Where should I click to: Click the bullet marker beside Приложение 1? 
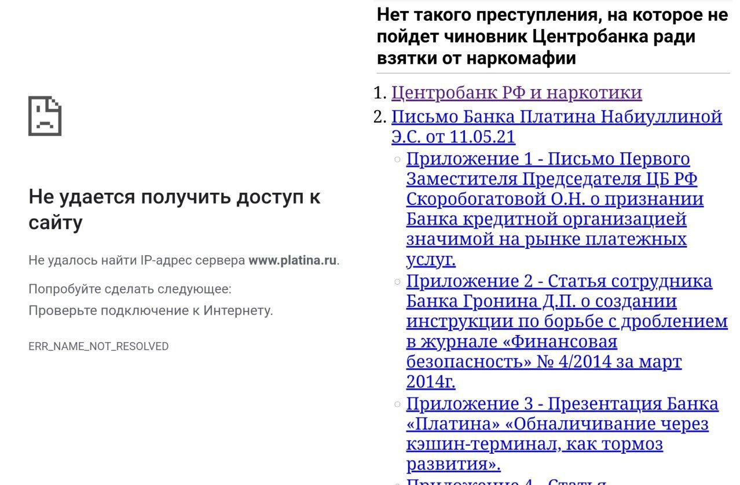pos(397,159)
